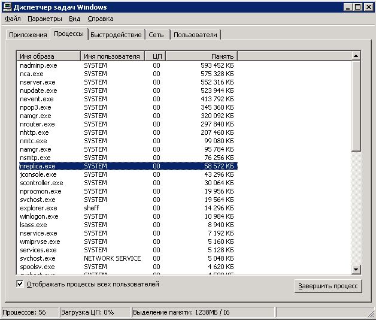Switch to the Быстродействие tab

pos(116,35)
